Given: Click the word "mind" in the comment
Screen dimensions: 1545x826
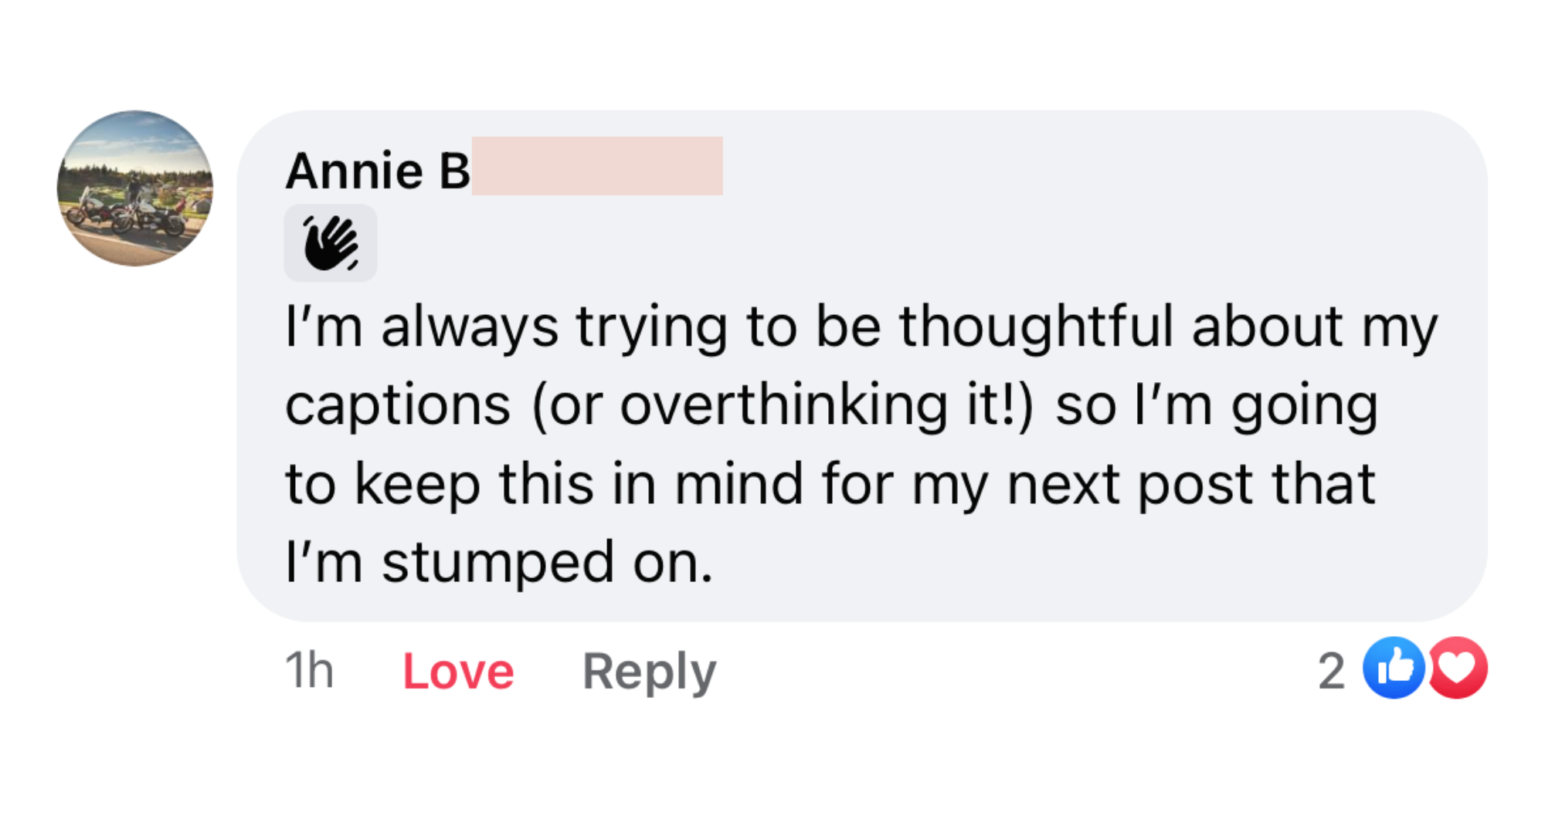Looking at the screenshot, I should pos(739,484).
